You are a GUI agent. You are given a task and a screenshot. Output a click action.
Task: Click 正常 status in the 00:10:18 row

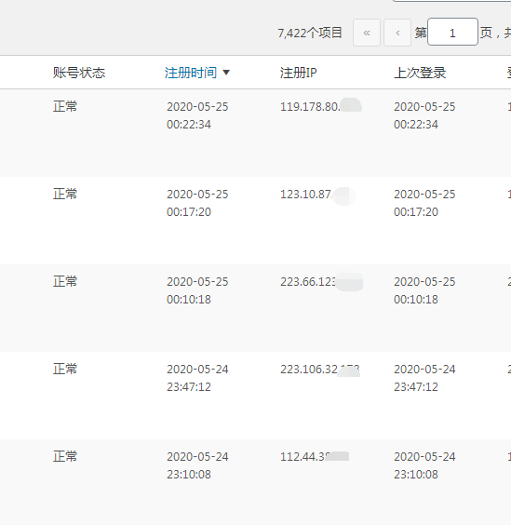[65, 281]
